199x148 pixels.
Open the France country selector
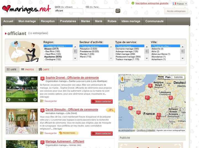point(180,4)
